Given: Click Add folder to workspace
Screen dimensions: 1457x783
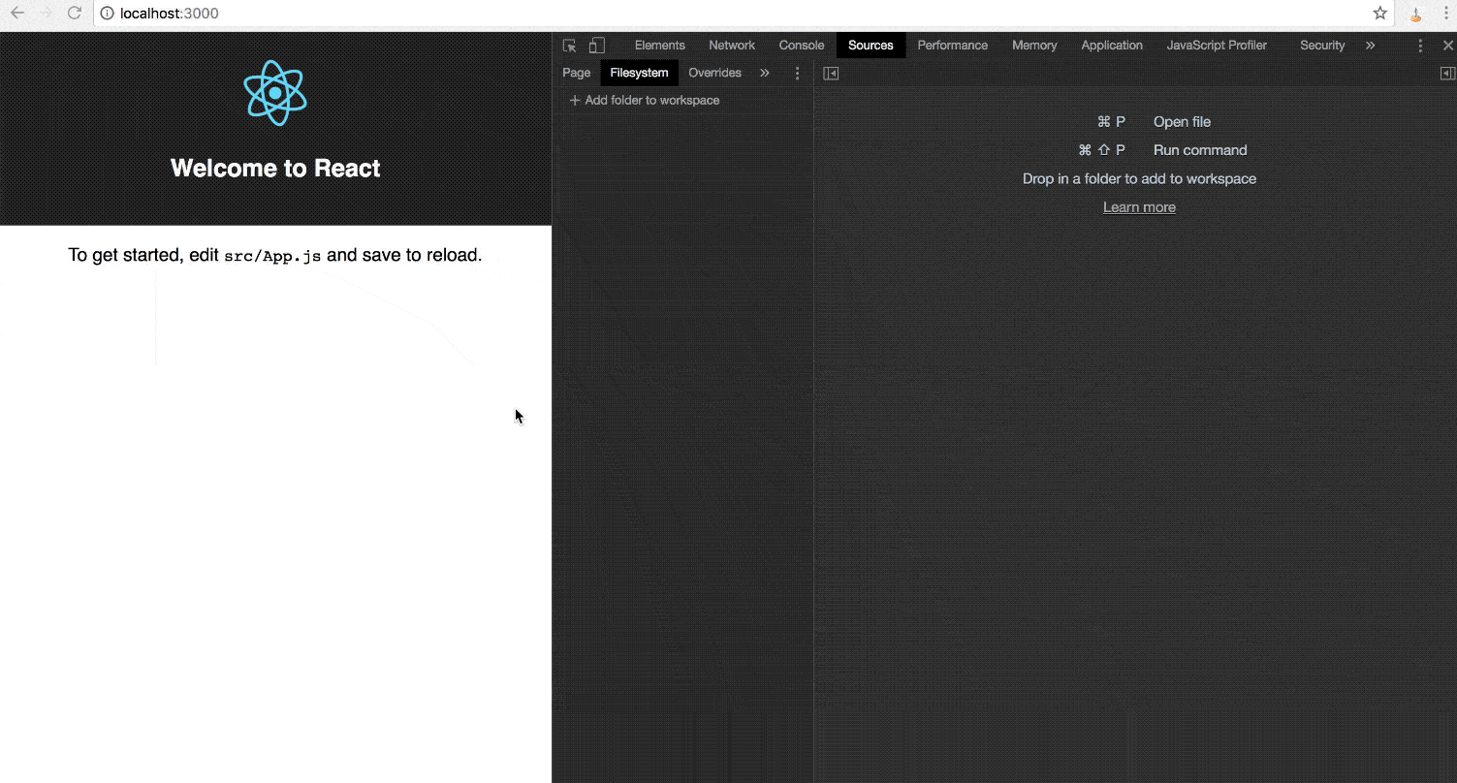Looking at the screenshot, I should click(x=645, y=101).
